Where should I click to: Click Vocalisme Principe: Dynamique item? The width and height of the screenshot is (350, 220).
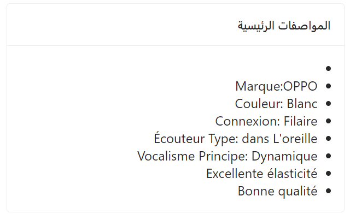[x=227, y=156]
